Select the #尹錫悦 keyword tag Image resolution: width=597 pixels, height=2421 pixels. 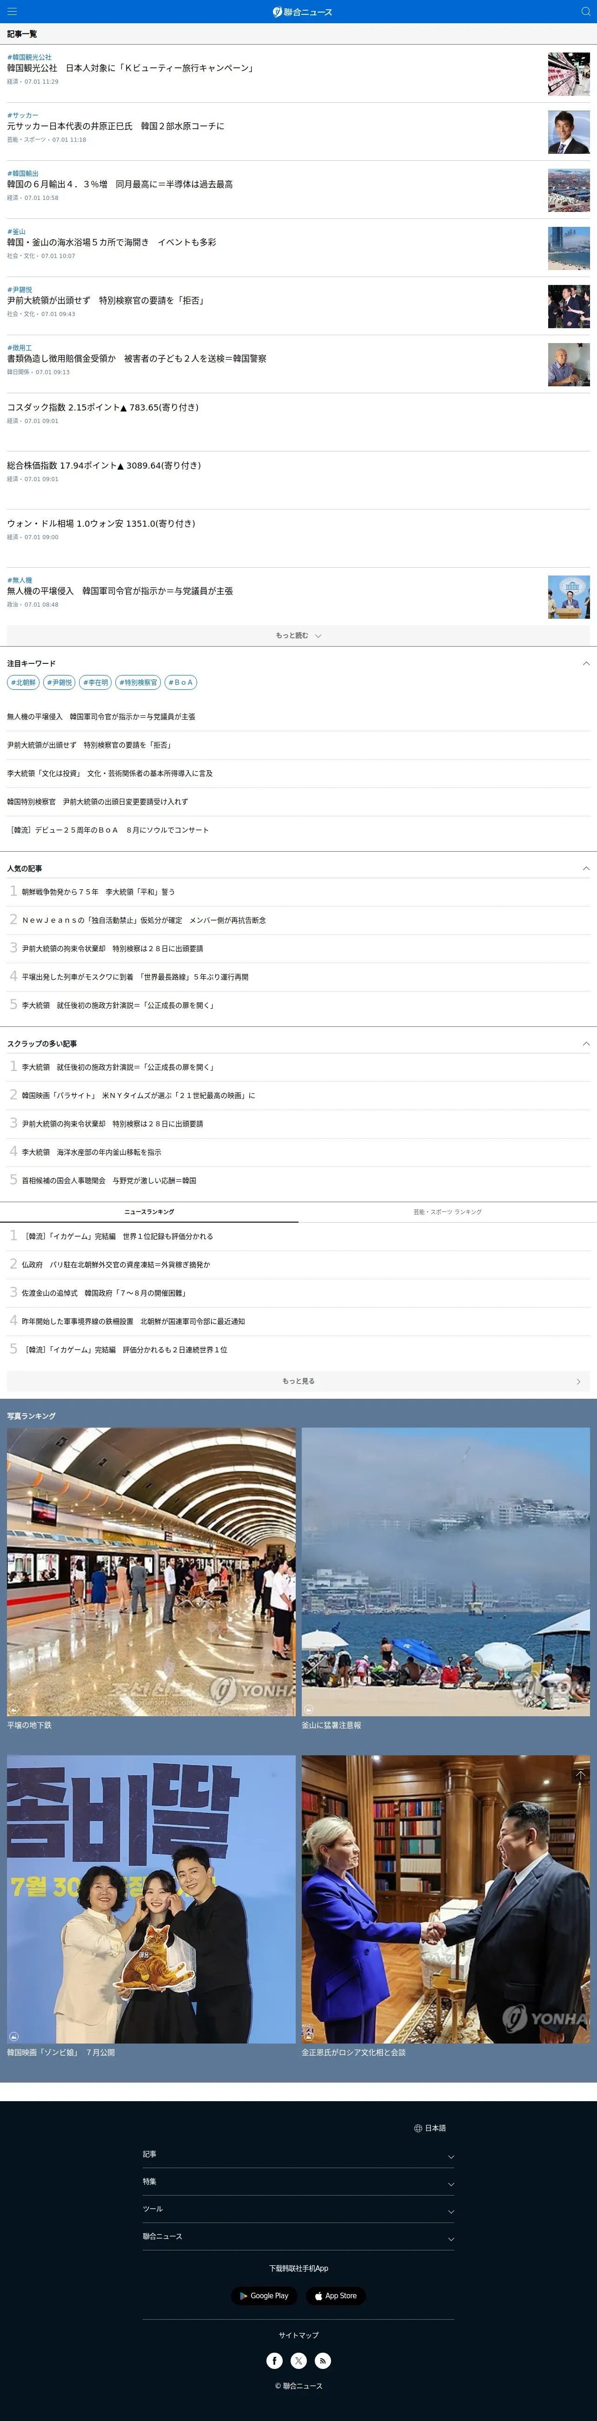point(59,682)
